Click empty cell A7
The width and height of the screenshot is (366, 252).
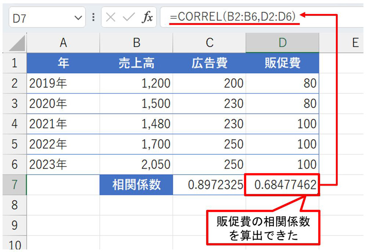tap(63, 185)
